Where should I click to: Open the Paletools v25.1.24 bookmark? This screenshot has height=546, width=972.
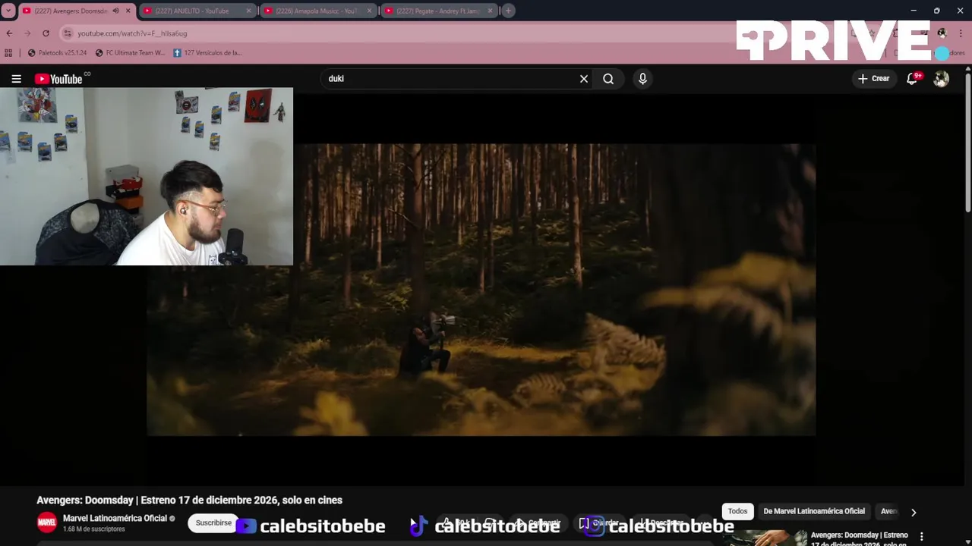pos(57,53)
